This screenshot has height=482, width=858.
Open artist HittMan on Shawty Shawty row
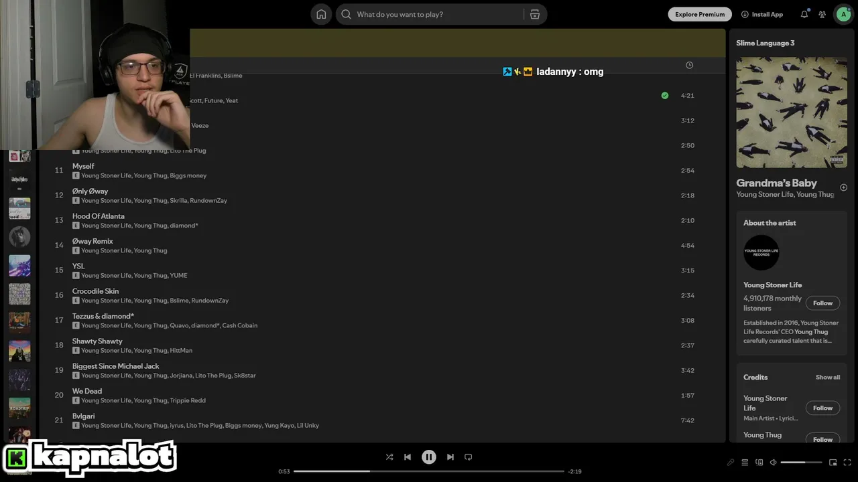181,351
